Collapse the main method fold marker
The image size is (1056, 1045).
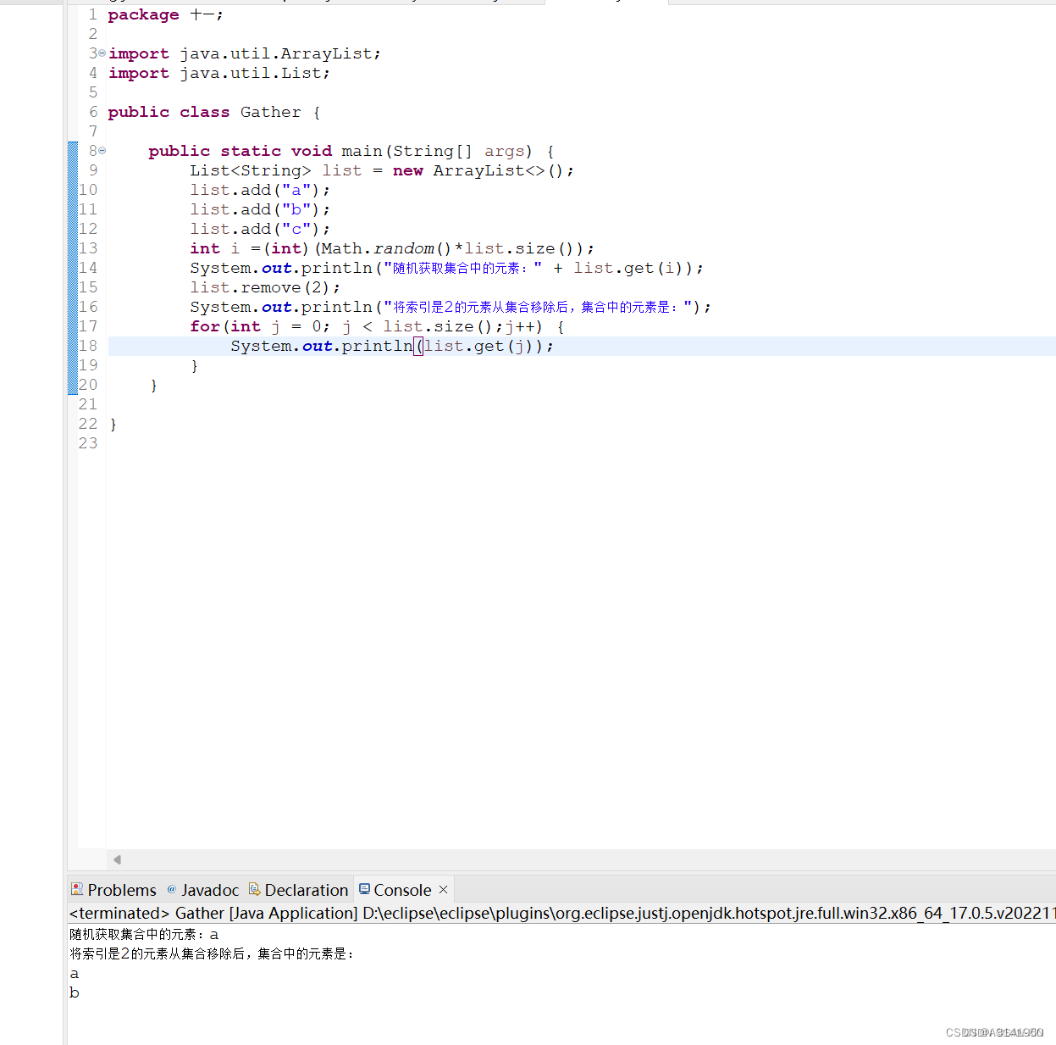[101, 151]
